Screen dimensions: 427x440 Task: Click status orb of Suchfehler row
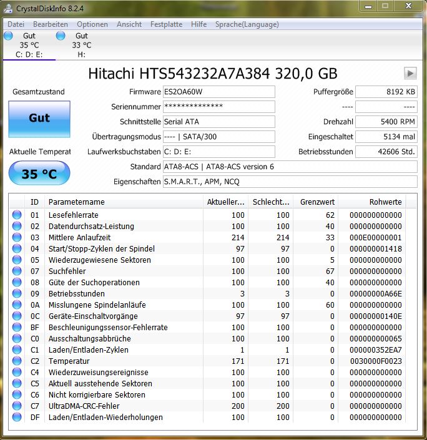pos(17,271)
